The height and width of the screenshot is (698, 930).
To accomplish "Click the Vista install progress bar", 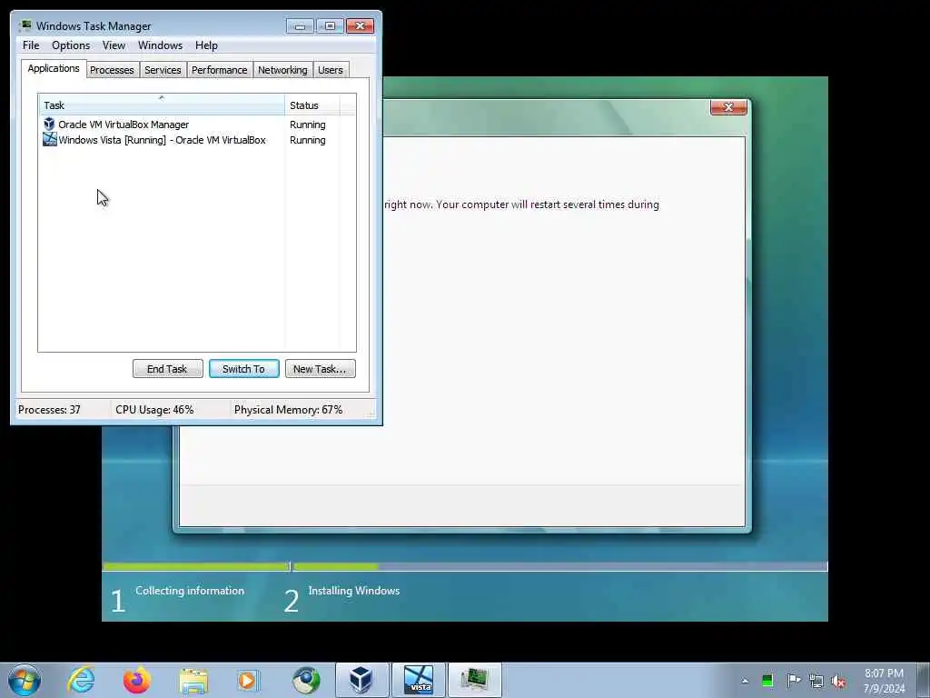I will pos(465,567).
